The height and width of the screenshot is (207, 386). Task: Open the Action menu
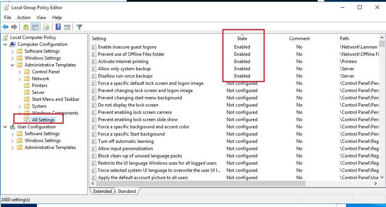[24, 18]
